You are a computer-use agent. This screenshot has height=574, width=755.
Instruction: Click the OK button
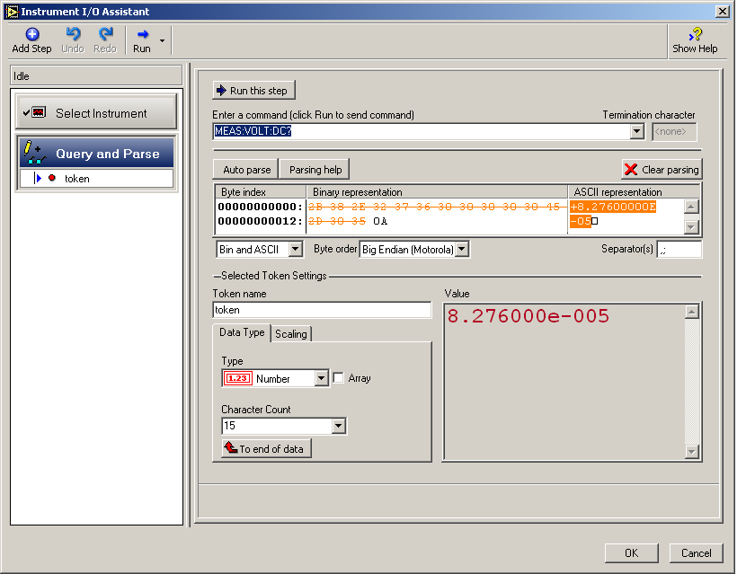pos(631,552)
